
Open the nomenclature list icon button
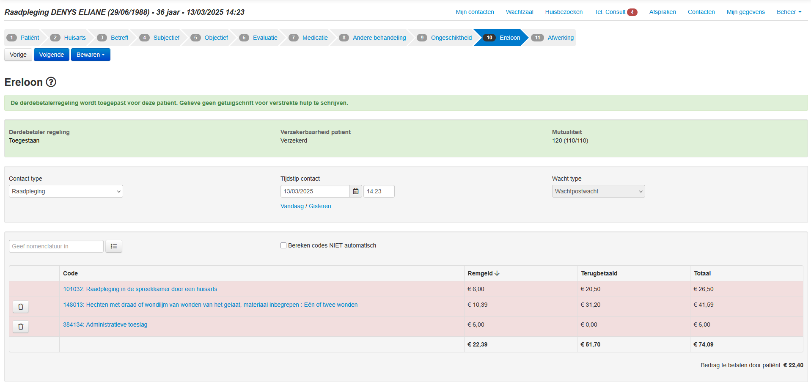pos(114,246)
